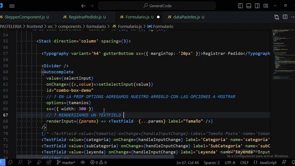Viewport: 295px width, 166px height.
Task: Click the TextField value={leyenda} line
Action: [156, 152]
